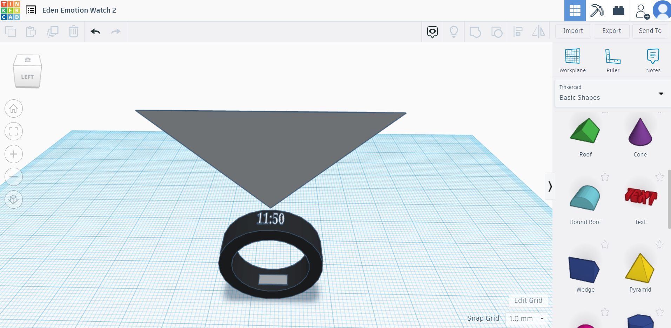Click the Copy toolbar icon
Screen dimensions: 671x328
point(11,32)
